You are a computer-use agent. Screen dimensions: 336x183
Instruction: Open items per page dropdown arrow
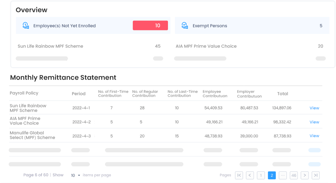pyautogui.click(x=79, y=175)
